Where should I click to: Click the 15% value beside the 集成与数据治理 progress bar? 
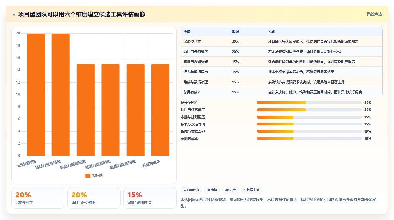pos(368,132)
